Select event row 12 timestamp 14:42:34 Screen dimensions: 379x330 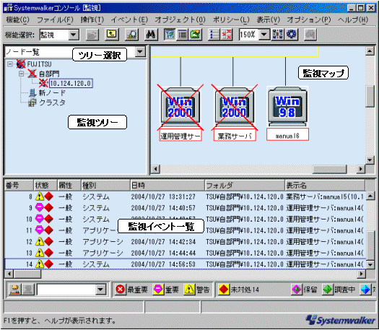click(163, 242)
